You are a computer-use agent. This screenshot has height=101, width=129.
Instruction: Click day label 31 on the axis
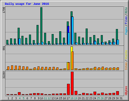121,98
